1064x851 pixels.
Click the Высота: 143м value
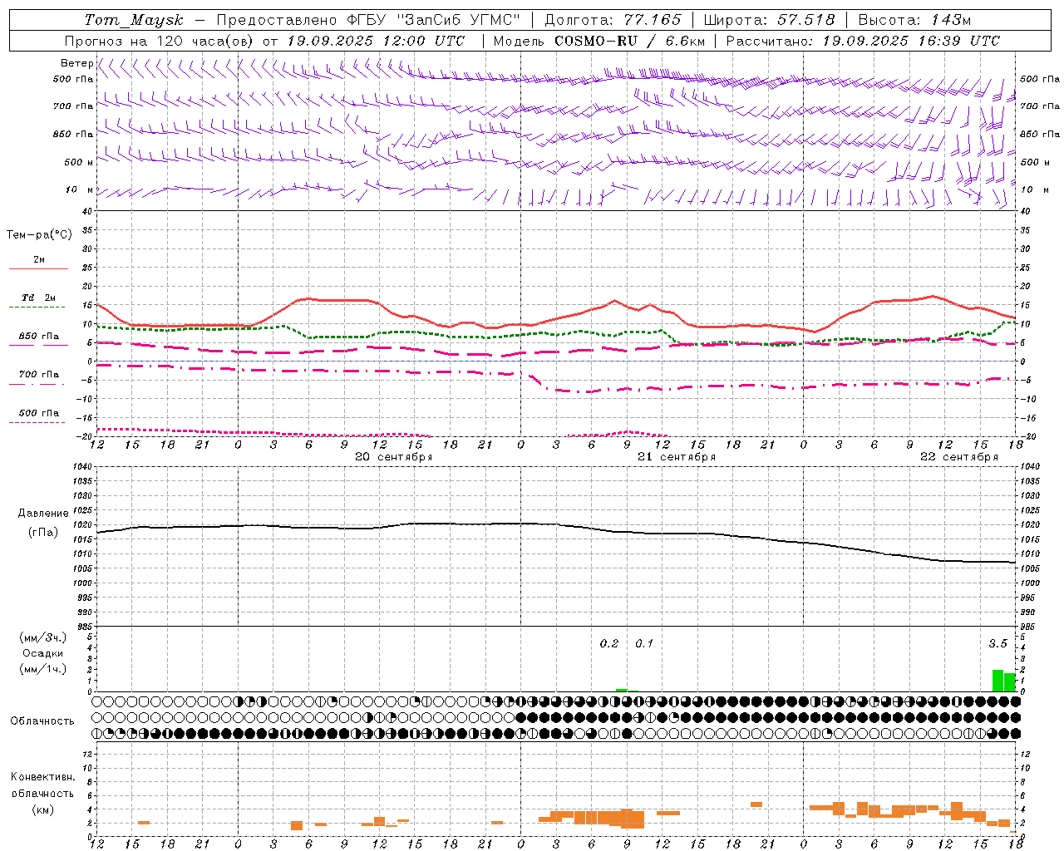(914, 20)
